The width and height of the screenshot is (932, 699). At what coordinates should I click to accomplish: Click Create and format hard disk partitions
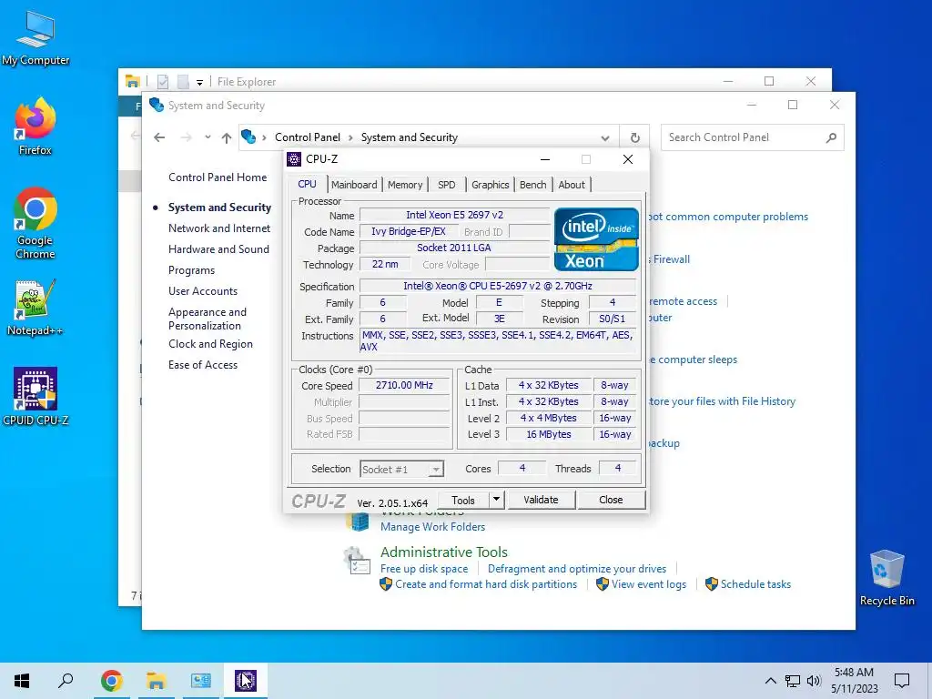tap(486, 584)
